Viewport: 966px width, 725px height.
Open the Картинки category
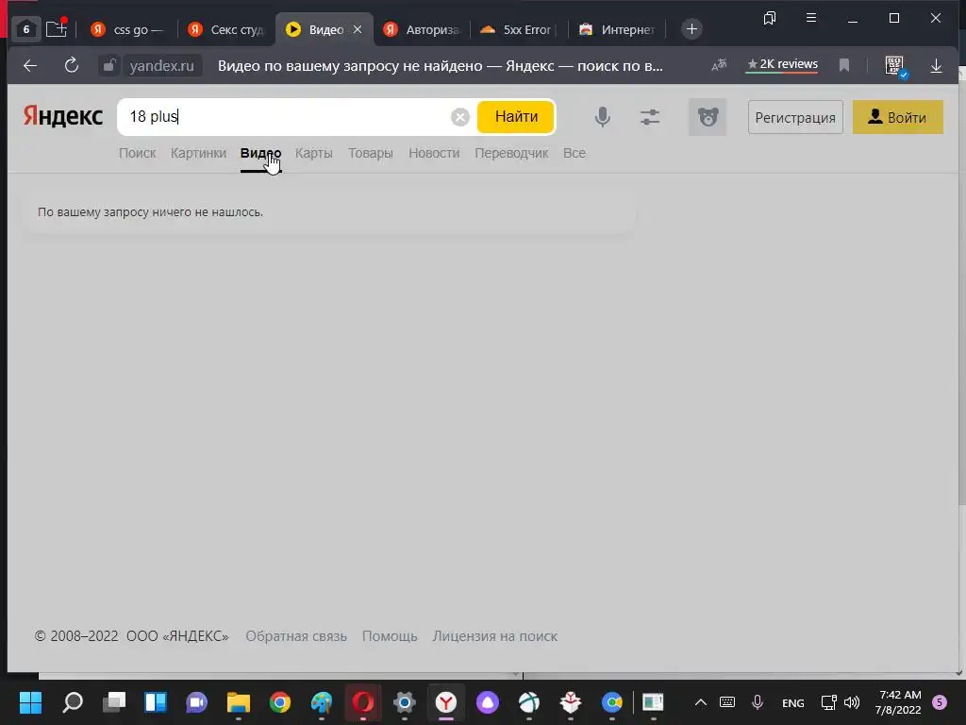click(198, 153)
